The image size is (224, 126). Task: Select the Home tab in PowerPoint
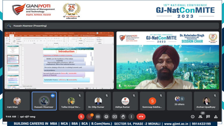12,35
